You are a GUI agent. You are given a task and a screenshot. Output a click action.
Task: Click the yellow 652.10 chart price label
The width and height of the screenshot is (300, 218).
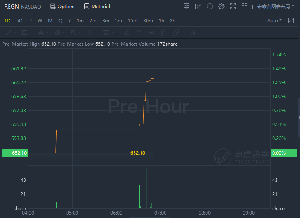coord(138,153)
